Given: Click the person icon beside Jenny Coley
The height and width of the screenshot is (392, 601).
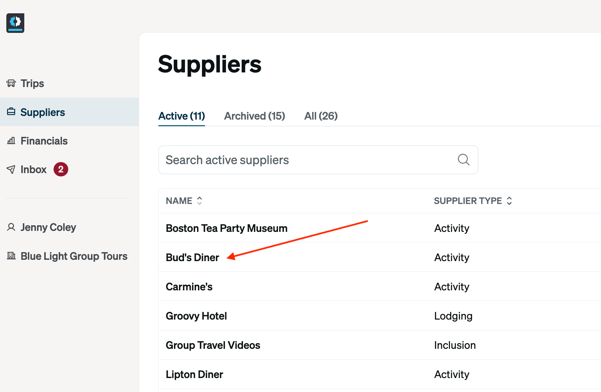Looking at the screenshot, I should (11, 227).
